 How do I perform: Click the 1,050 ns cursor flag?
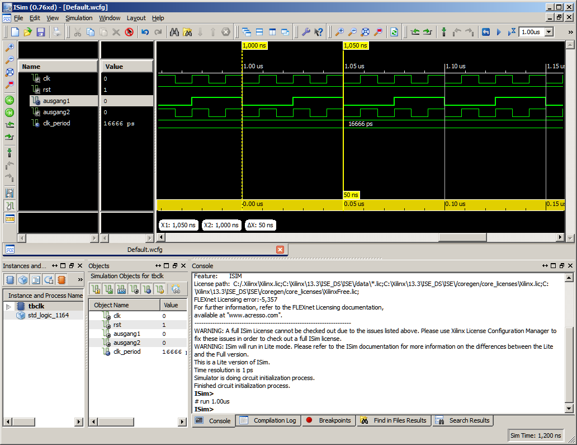[356, 45]
